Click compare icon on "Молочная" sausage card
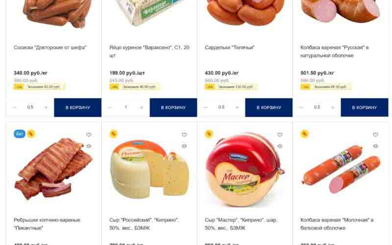The height and width of the screenshot is (245, 392). (375, 146)
